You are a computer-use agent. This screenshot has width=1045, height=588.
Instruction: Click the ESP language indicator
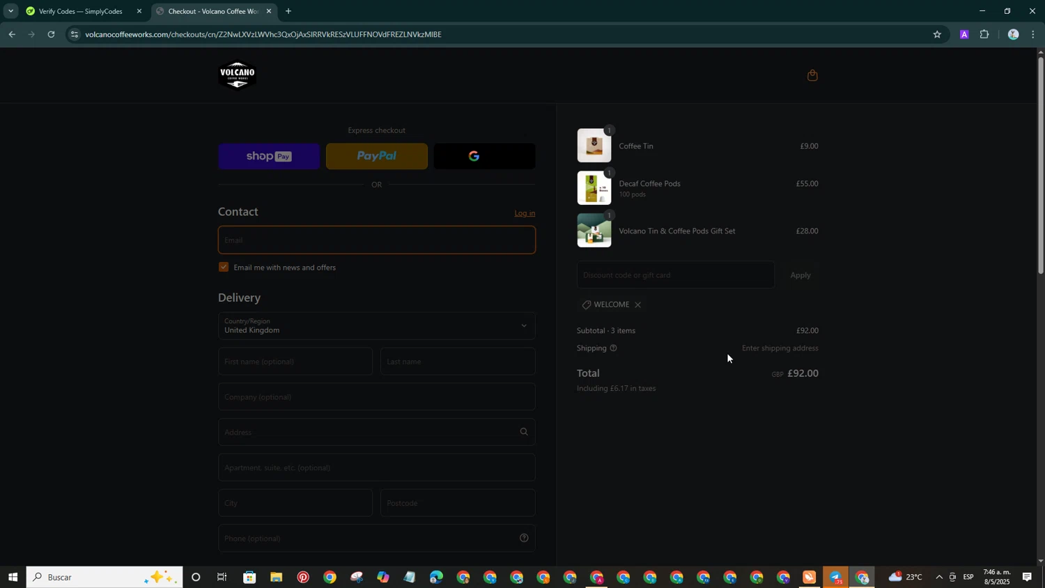click(968, 577)
